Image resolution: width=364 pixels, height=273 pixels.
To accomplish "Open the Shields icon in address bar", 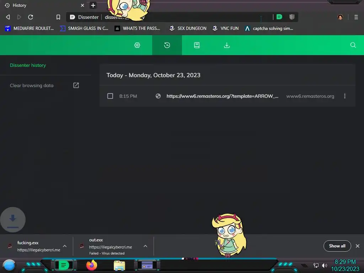I will pos(292,17).
